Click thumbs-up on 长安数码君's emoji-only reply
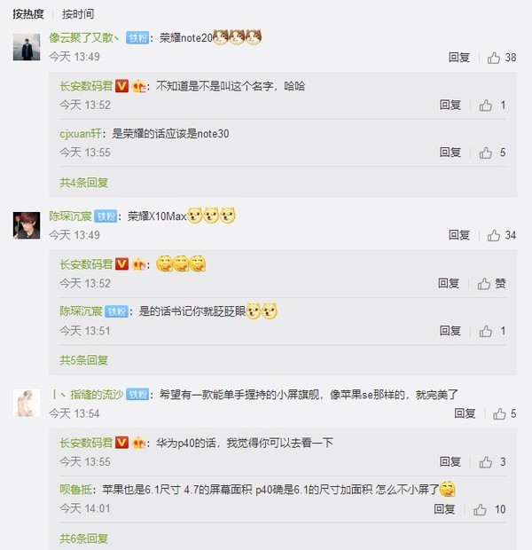532x550 pixels. 492,283
